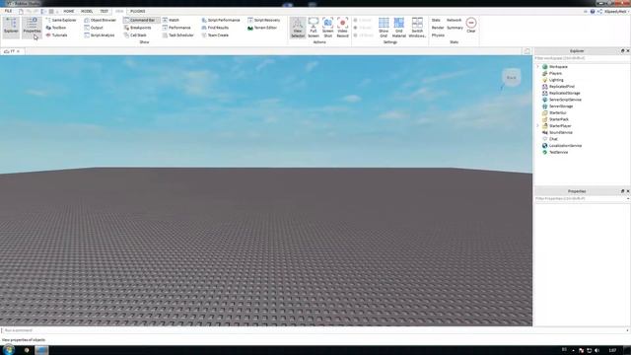
Task: Switch to the PLUGINS ribbon tab
Action: (138, 11)
